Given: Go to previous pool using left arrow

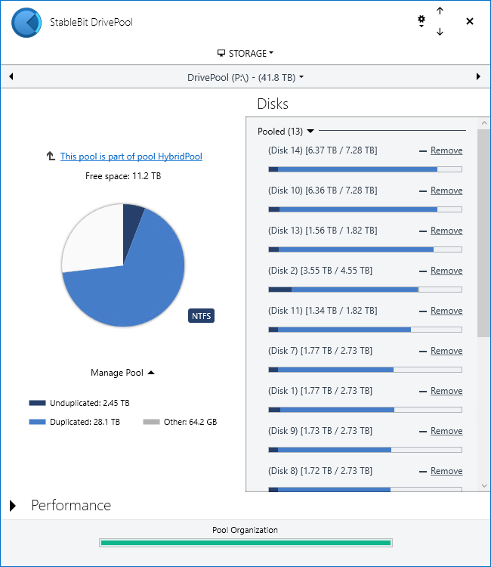Looking at the screenshot, I should click(11, 77).
